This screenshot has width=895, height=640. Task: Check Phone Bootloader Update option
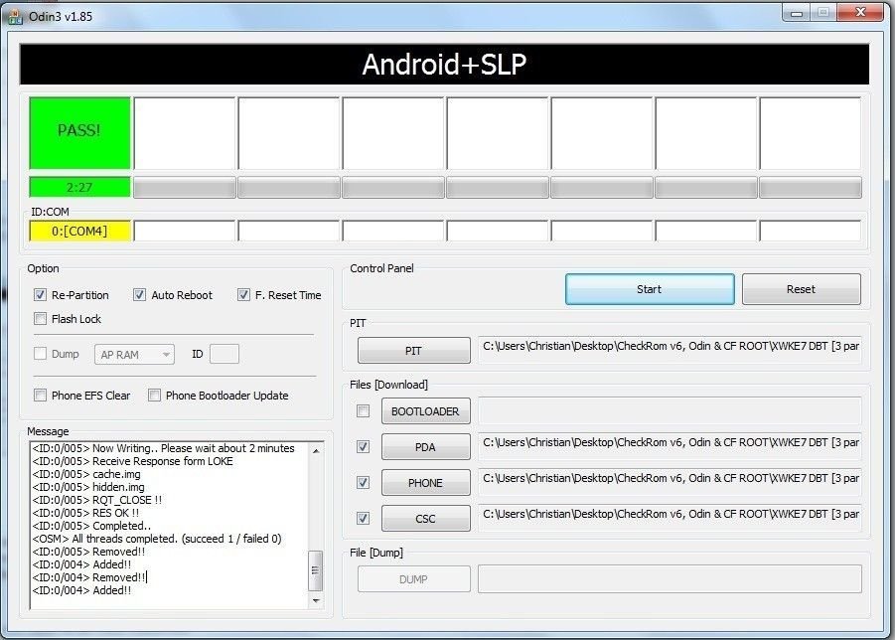pyautogui.click(x=154, y=396)
